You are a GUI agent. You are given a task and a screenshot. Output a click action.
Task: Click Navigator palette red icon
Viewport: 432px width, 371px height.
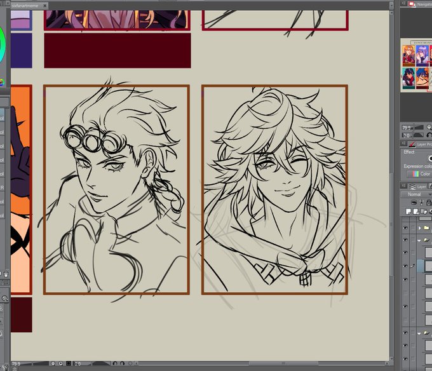[412, 4]
